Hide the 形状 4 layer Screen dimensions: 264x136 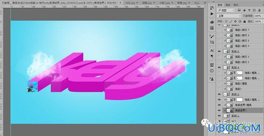click(219, 68)
